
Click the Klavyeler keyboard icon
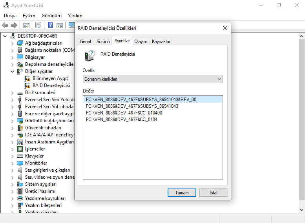tap(20, 156)
